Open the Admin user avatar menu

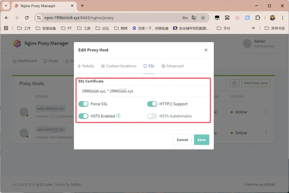(247, 44)
